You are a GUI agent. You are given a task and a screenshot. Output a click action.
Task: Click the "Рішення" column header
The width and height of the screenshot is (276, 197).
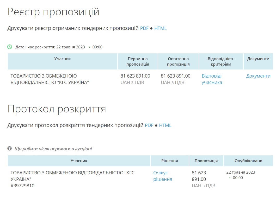[x=169, y=161]
